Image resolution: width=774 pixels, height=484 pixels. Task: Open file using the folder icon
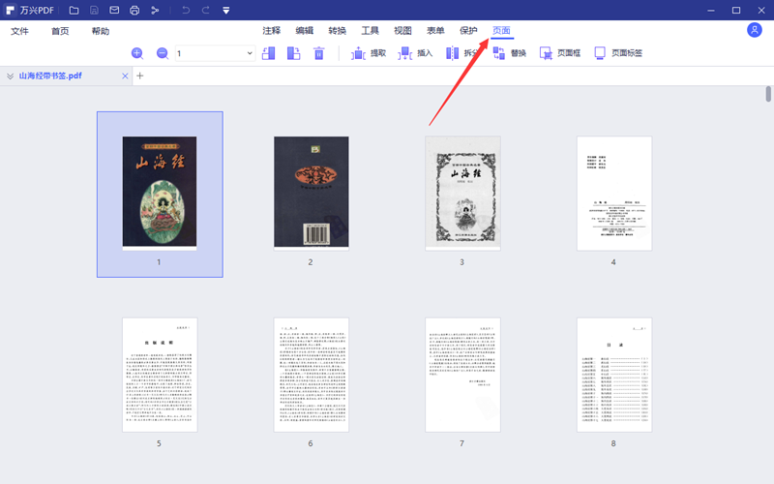tap(74, 10)
